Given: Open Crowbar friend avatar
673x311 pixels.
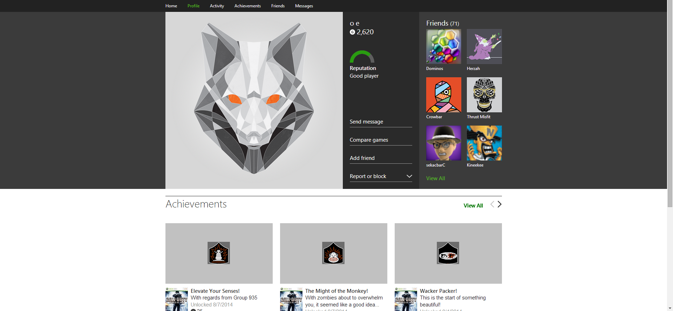Looking at the screenshot, I should coord(444,95).
